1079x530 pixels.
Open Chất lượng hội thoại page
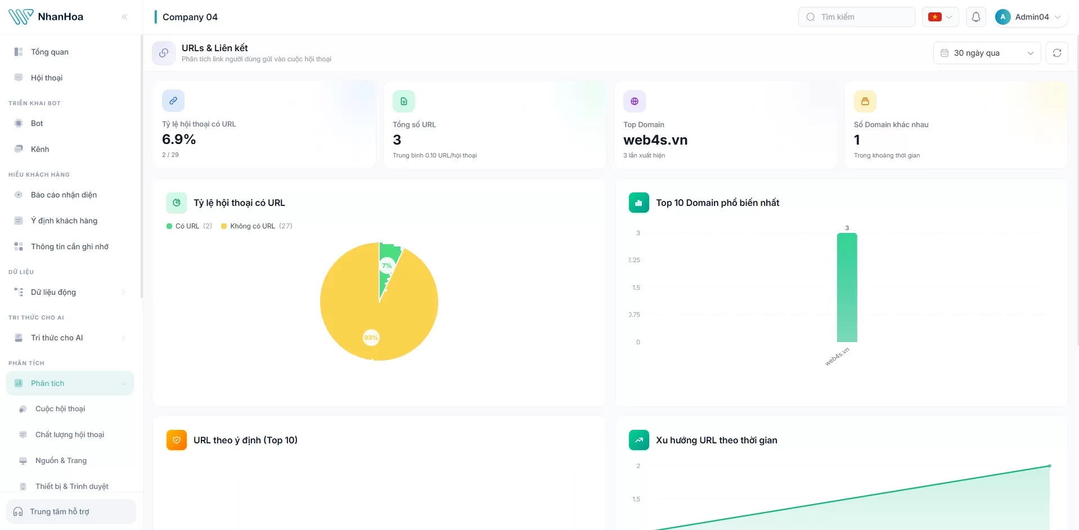(70, 435)
